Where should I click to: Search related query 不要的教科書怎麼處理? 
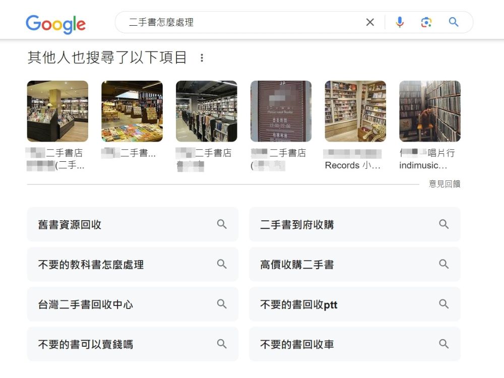click(x=133, y=264)
